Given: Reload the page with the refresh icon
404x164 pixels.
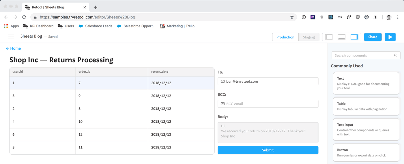Looking at the screenshot, I should pyautogui.click(x=24, y=17).
